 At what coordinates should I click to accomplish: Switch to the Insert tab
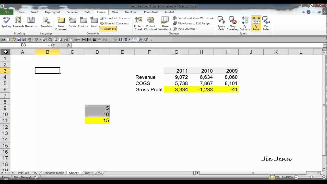click(x=35, y=12)
